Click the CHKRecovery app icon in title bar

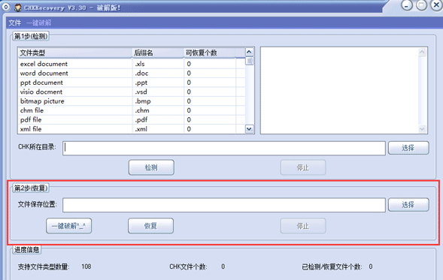(x=18, y=8)
